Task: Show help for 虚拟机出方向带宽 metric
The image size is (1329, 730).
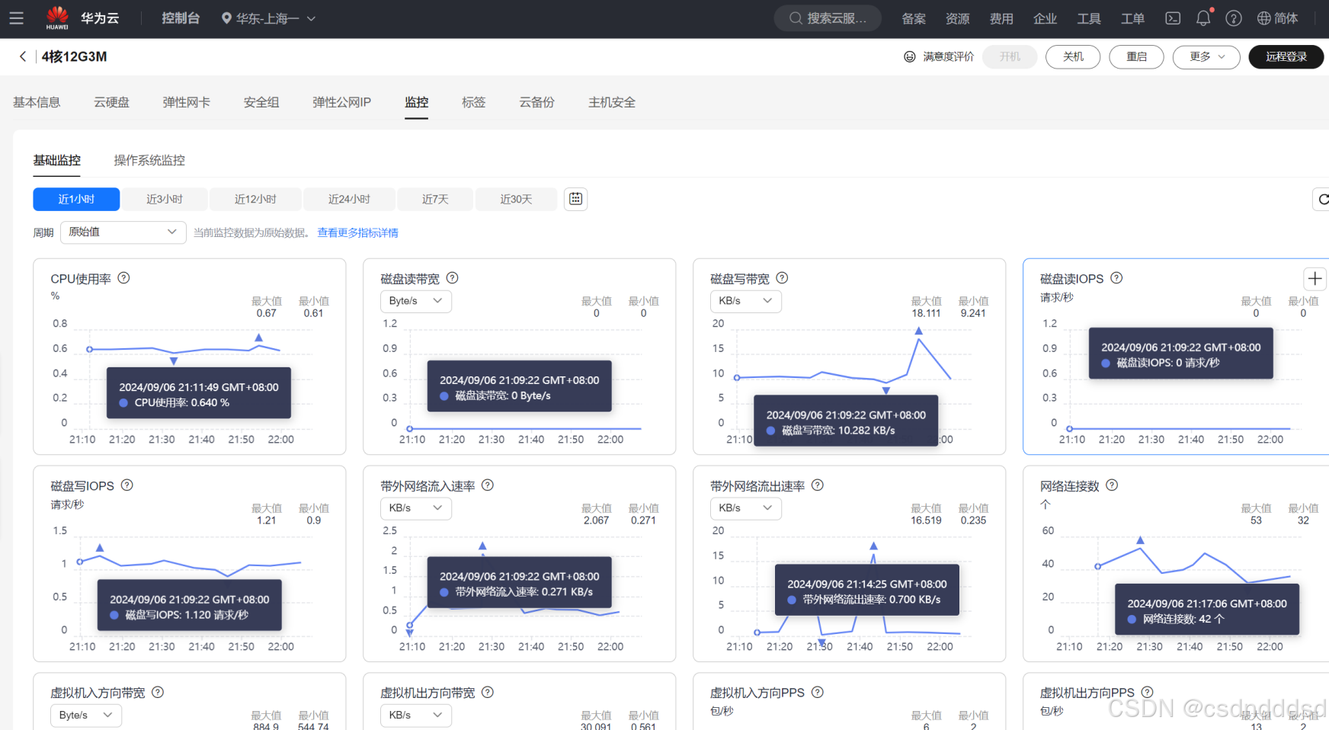Action: pos(488,693)
